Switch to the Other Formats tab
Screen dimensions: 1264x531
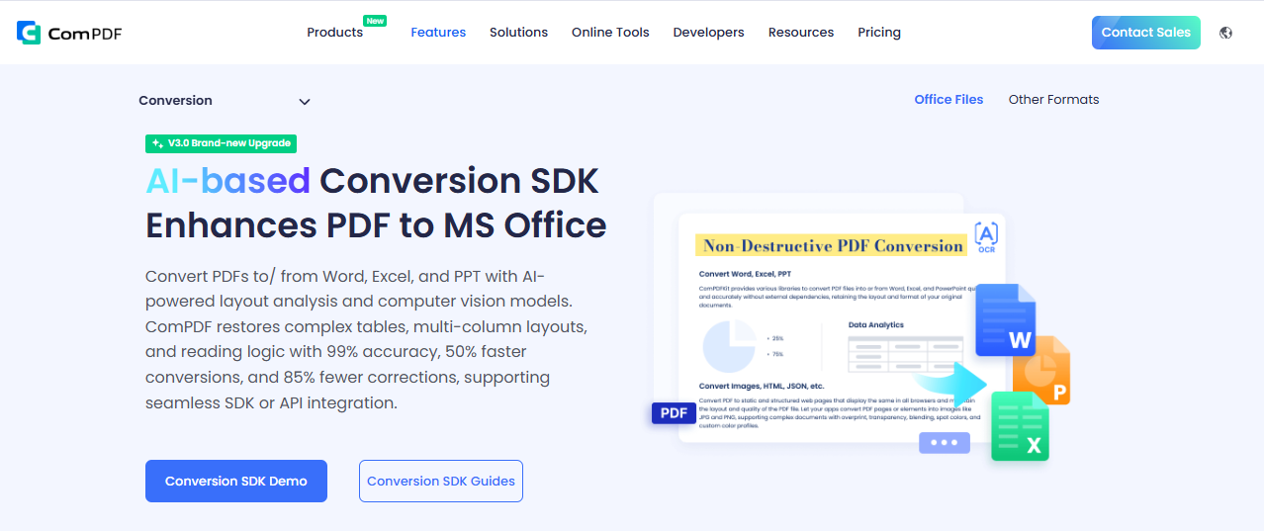[1053, 99]
